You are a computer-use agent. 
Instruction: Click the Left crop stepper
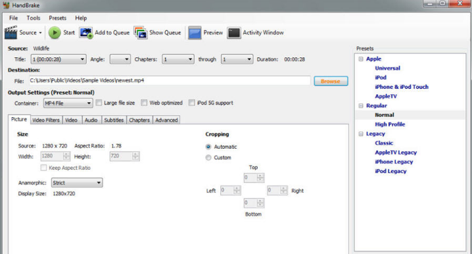pyautogui.click(x=231, y=190)
